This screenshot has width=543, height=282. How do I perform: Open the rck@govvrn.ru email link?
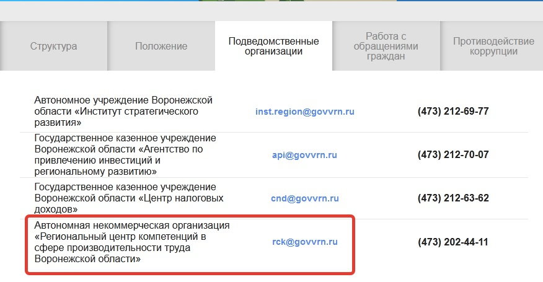coord(305,242)
